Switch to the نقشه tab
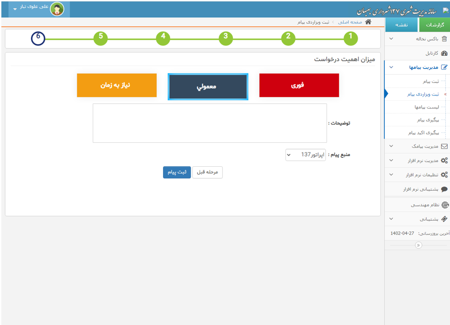The width and height of the screenshot is (450, 325). pyautogui.click(x=401, y=25)
